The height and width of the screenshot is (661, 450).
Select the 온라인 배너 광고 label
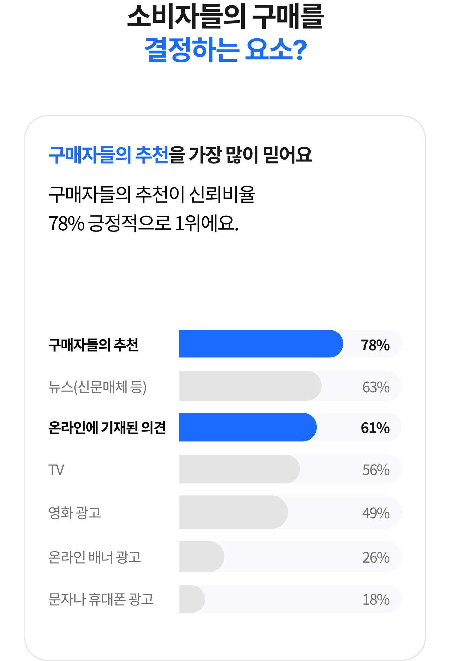click(95, 557)
